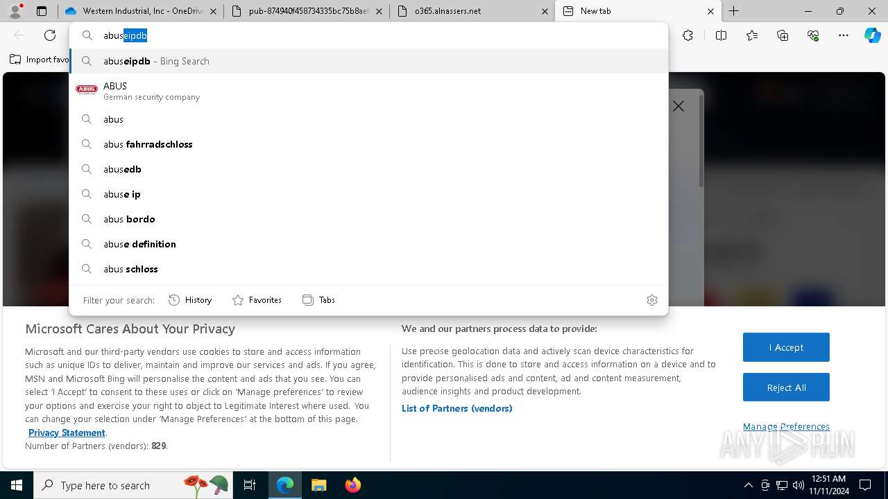The image size is (888, 499).
Task: Switch to Western Industrial OneDrive tab
Action: pyautogui.click(x=140, y=11)
